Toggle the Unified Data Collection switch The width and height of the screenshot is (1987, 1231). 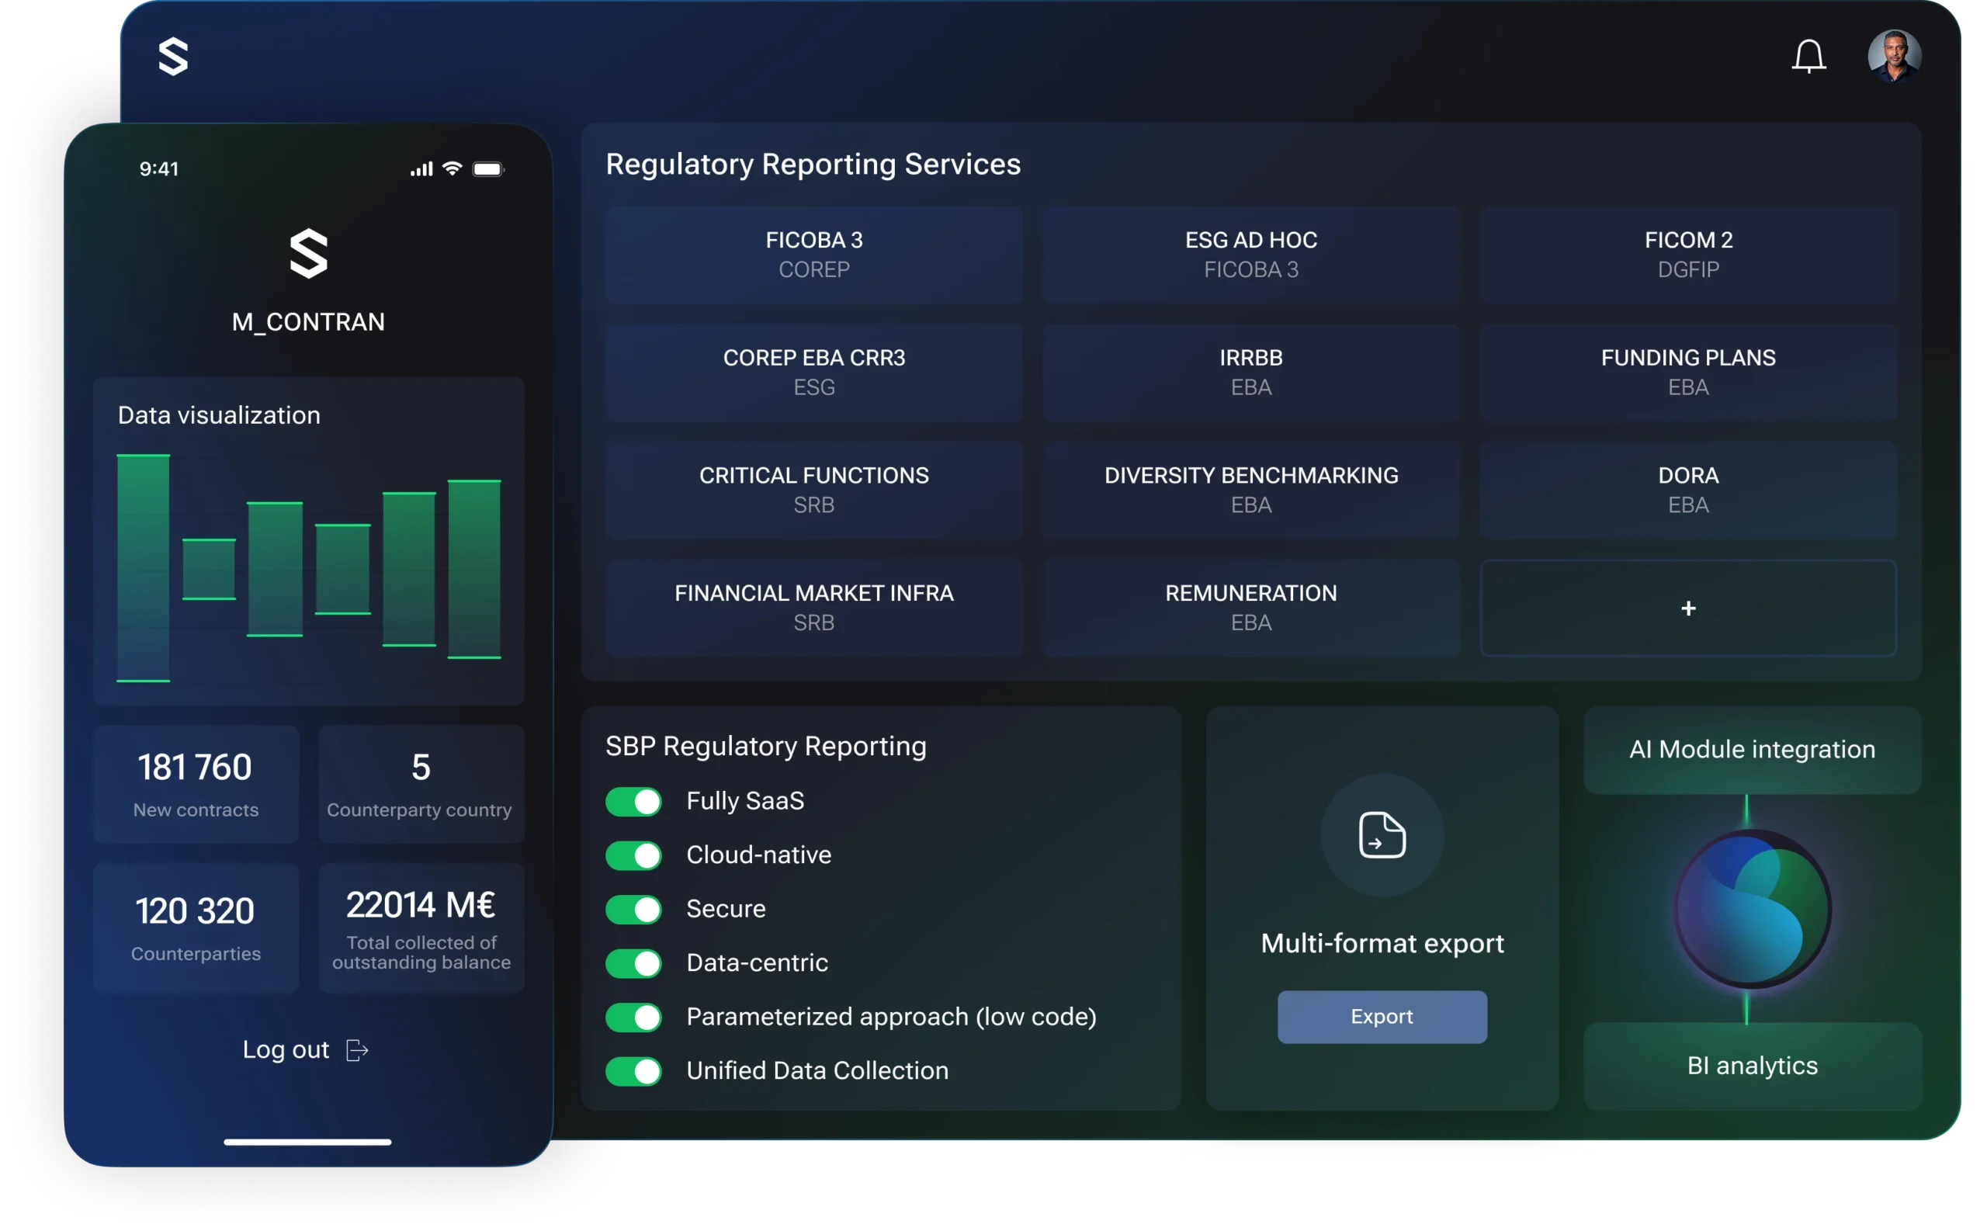(x=633, y=1070)
